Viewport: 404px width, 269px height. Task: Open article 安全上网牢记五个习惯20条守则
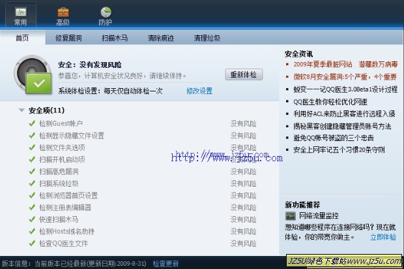point(339,150)
